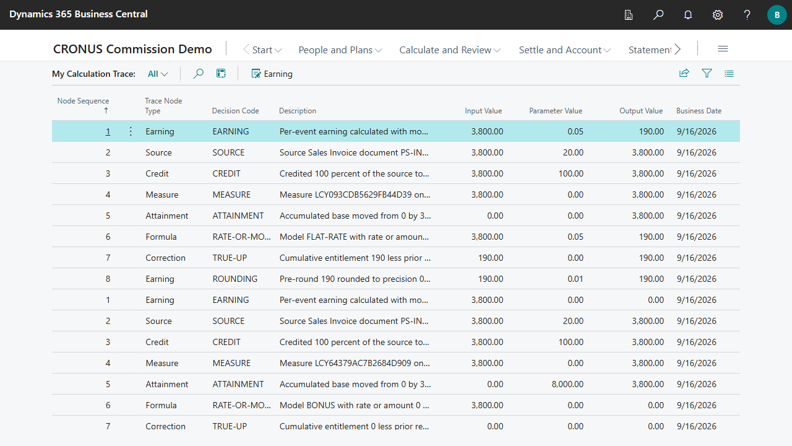Open the list layout options icon
Image resolution: width=792 pixels, height=446 pixels.
point(729,74)
